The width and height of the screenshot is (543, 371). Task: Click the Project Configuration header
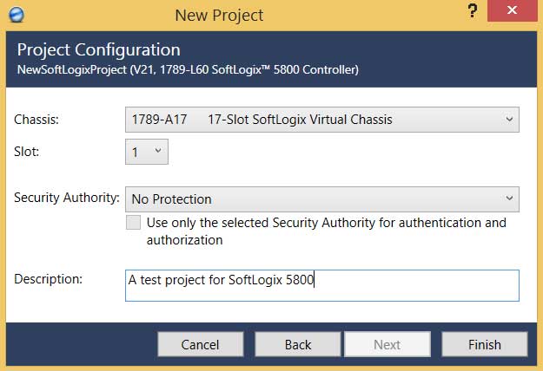[x=99, y=50]
